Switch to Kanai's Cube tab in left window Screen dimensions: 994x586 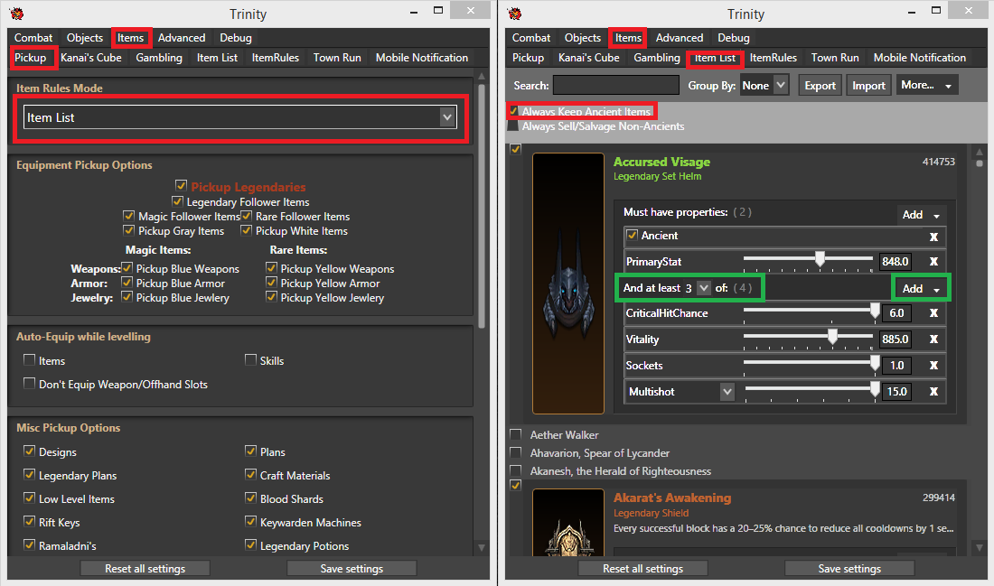click(91, 58)
